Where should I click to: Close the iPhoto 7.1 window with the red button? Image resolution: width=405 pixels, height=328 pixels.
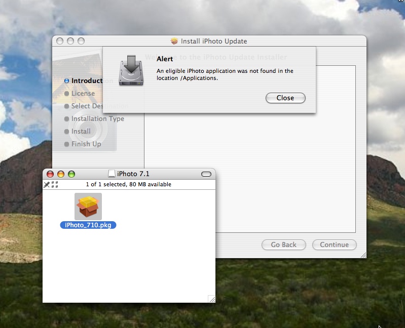point(50,174)
